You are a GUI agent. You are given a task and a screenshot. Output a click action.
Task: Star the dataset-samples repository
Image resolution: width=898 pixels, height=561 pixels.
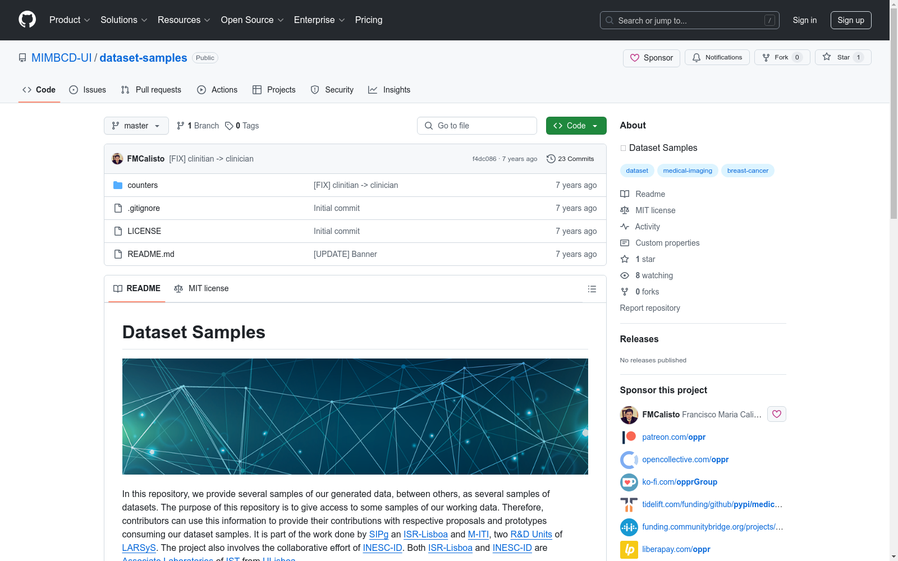[843, 57]
